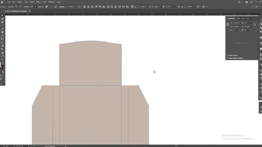Click the W field in the Transform panel
This screenshot has height=147, width=262.
click(x=248, y=23)
